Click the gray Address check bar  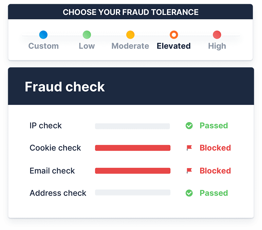pos(133,193)
